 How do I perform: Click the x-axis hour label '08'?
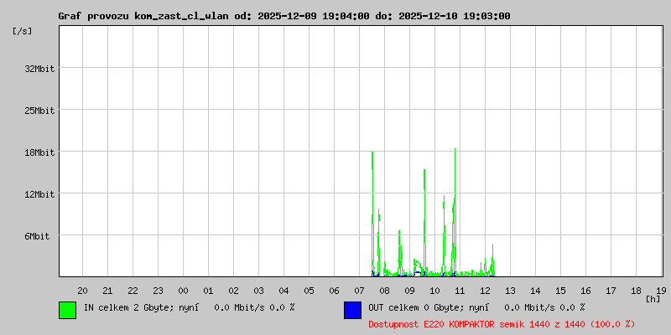385,291
